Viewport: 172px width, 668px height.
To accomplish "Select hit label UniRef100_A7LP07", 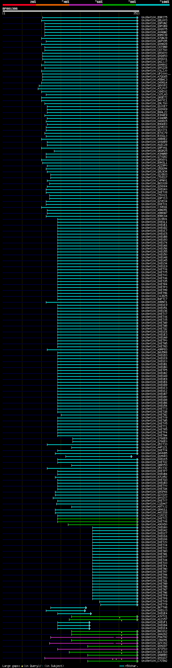I will point(154,88).
